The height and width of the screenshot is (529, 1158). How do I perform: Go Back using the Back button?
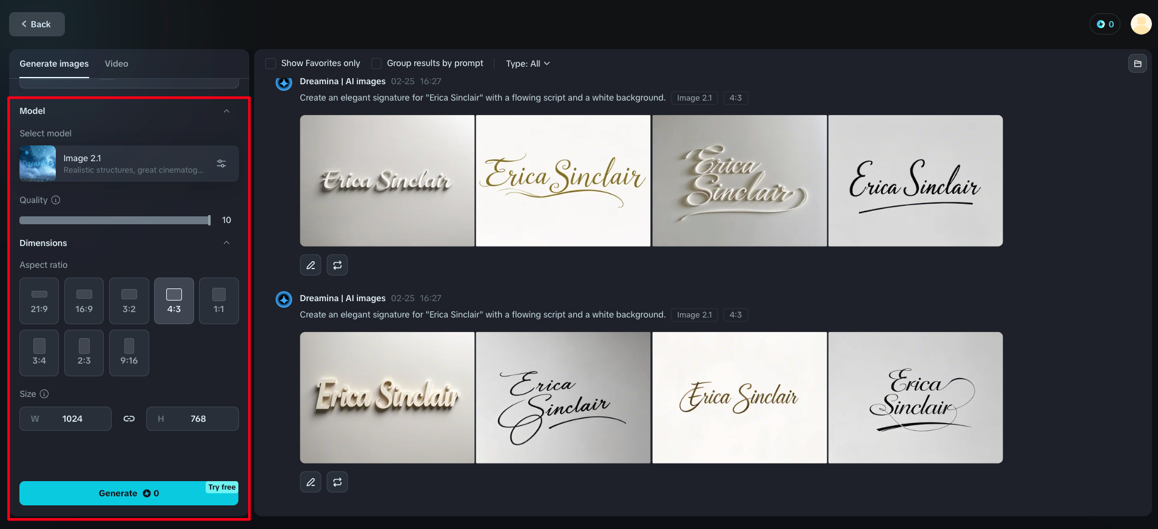(37, 24)
